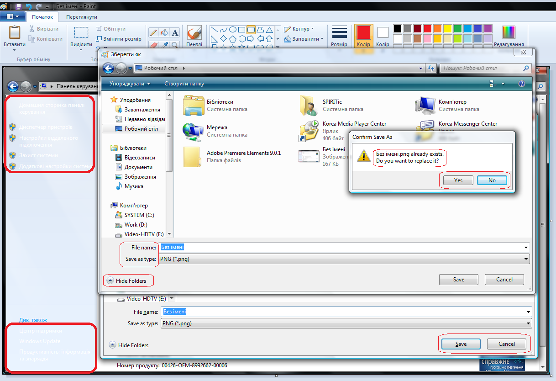Click Yes in the Confirm Save As box
556x381 pixels.
point(458,180)
